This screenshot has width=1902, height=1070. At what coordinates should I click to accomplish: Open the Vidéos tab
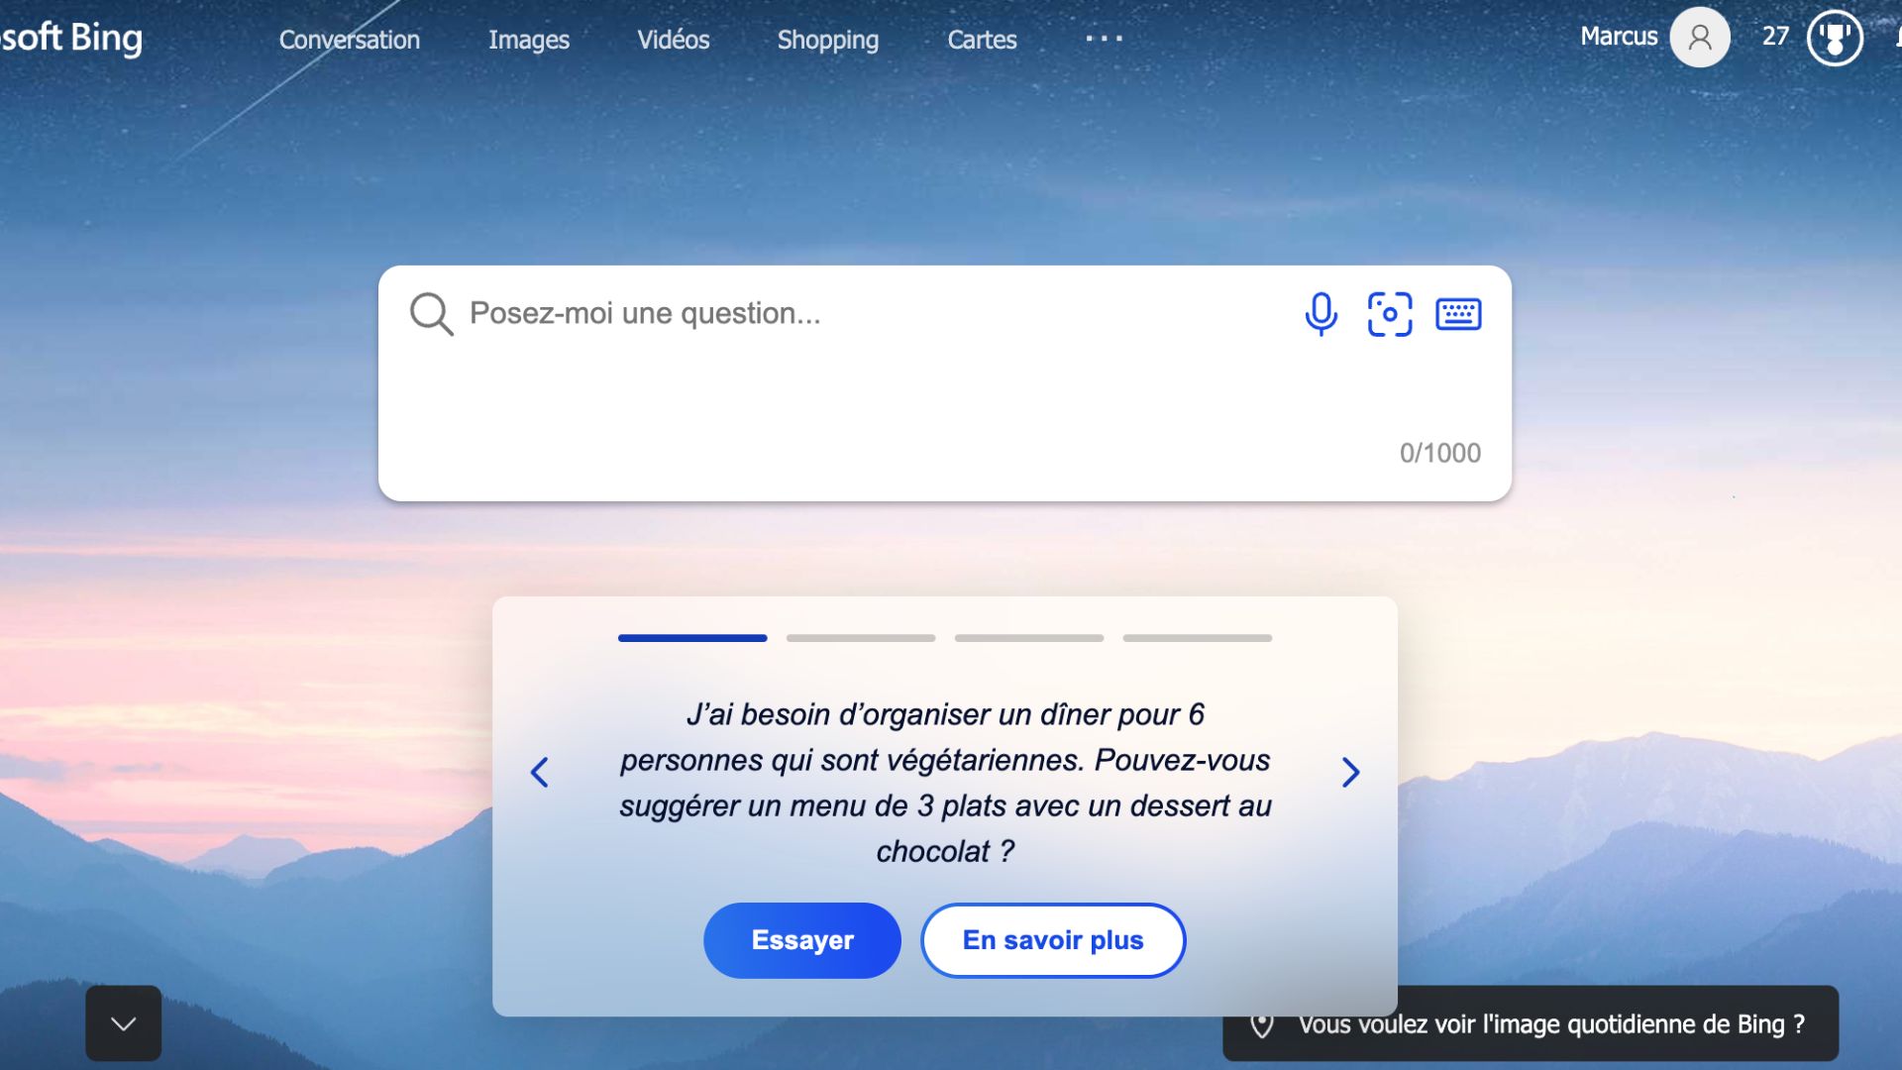coord(674,40)
